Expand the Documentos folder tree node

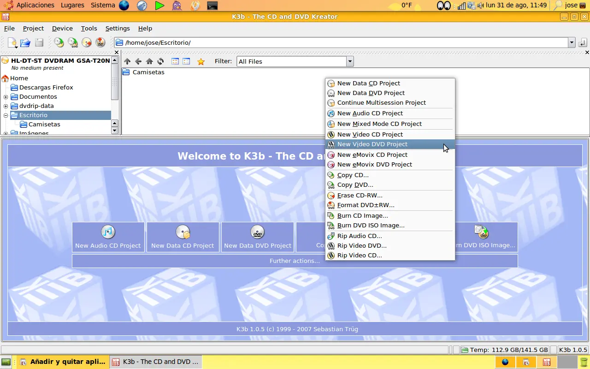(x=6, y=97)
